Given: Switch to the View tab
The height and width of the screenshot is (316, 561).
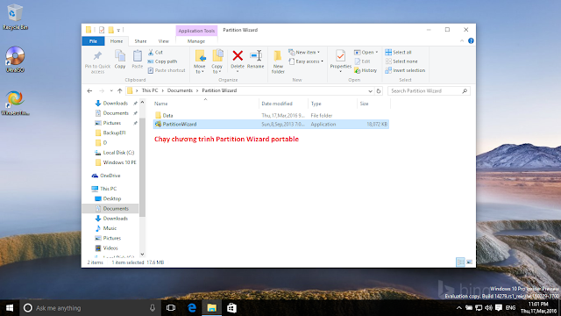Looking at the screenshot, I should click(x=164, y=41).
